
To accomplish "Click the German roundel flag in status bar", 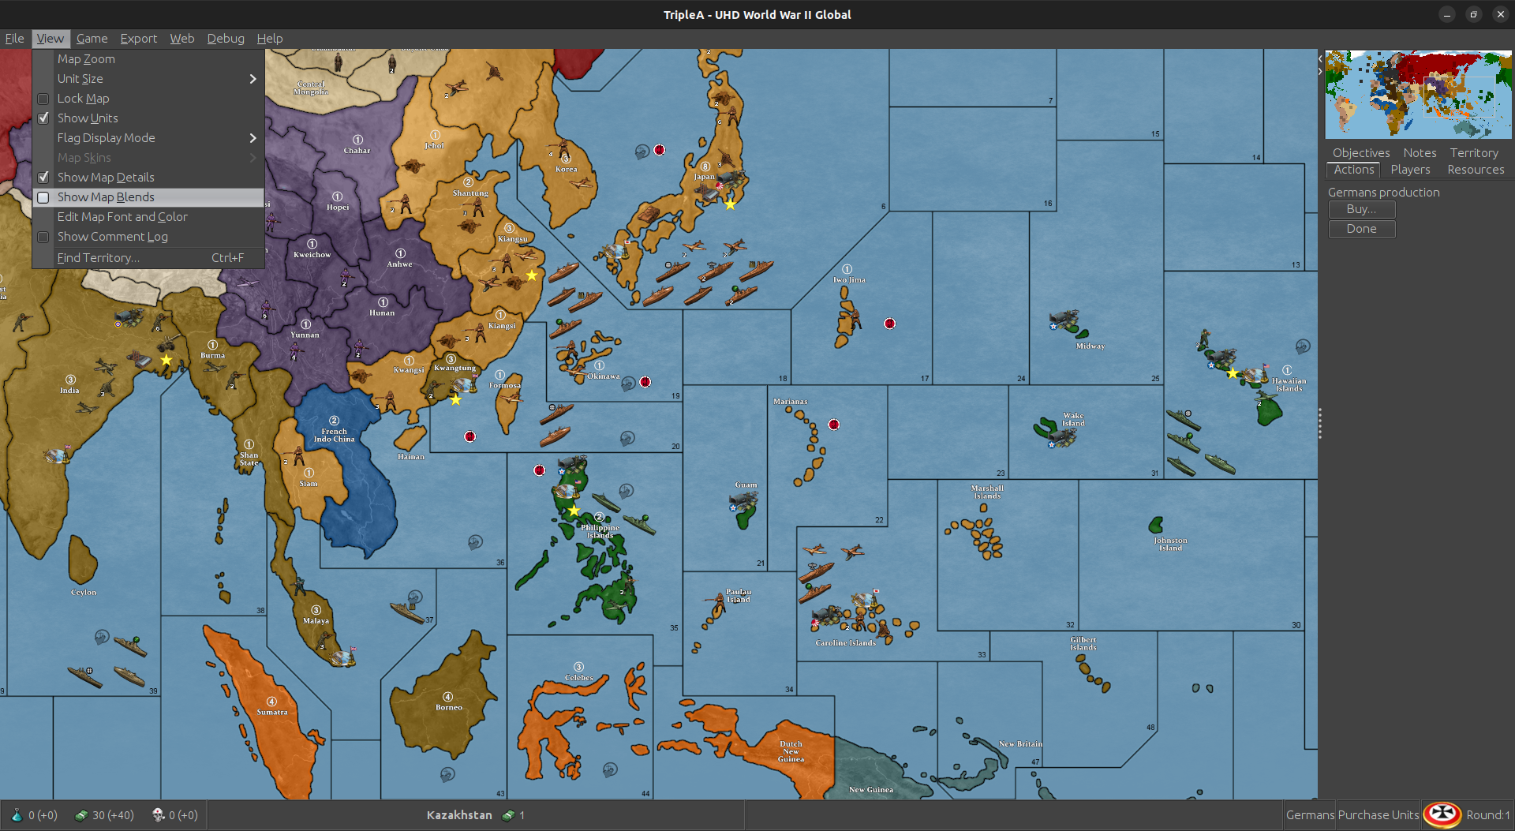I will coord(1442,815).
